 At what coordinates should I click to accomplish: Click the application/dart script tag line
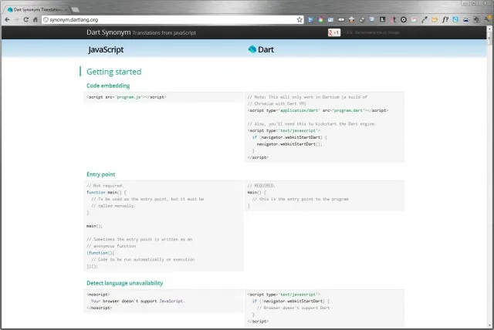tap(318, 110)
